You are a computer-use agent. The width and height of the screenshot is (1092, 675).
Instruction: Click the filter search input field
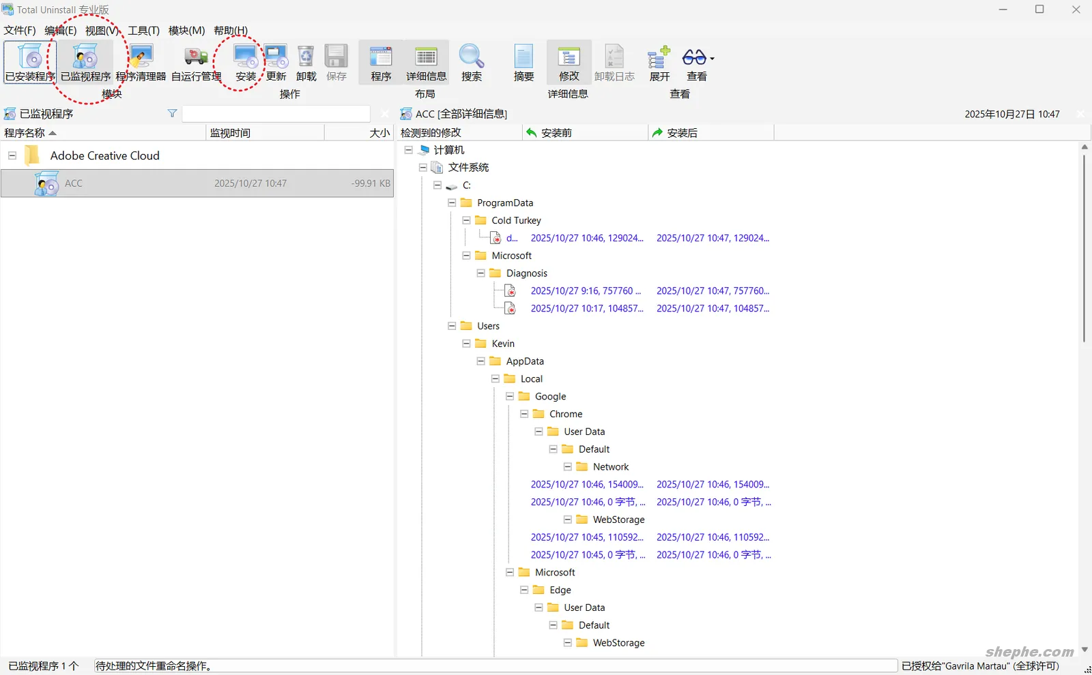coord(276,114)
